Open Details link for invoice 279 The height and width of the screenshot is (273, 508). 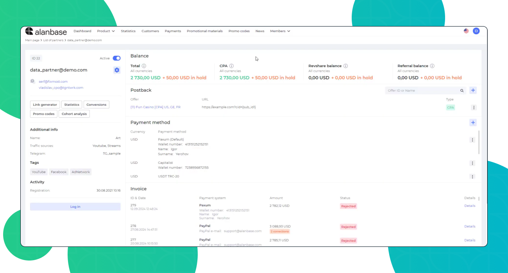(470, 206)
